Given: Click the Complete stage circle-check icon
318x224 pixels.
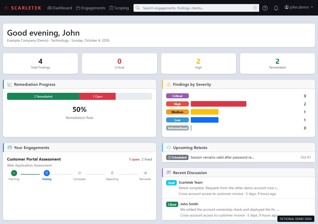Looking at the screenshot, I should coord(79,173).
